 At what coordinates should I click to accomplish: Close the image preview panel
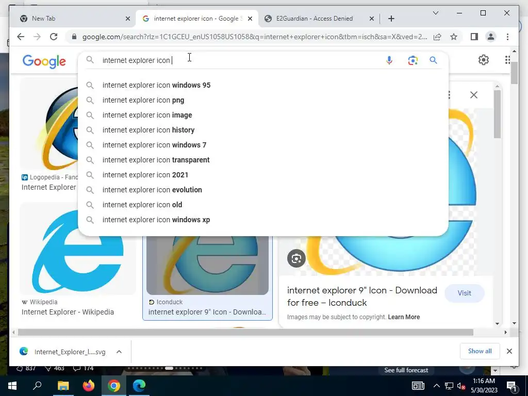click(x=474, y=95)
